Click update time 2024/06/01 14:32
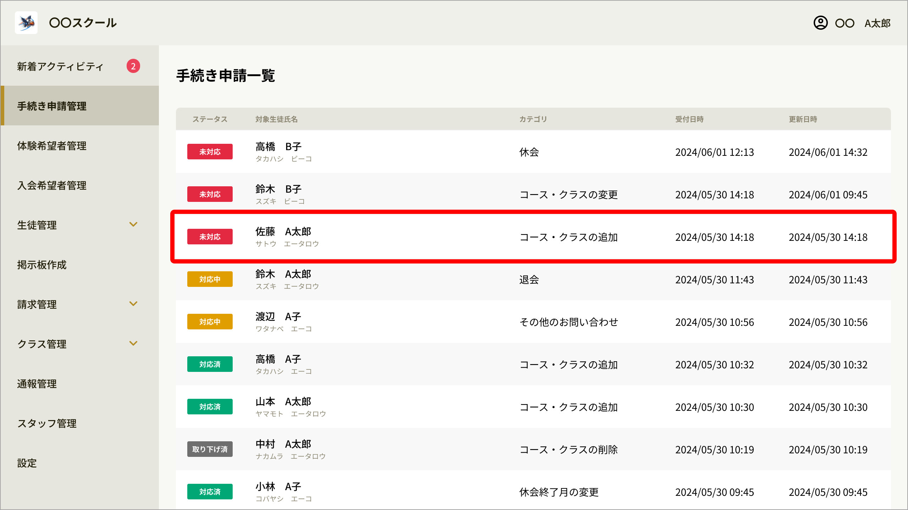This screenshot has height=510, width=908. point(828,152)
